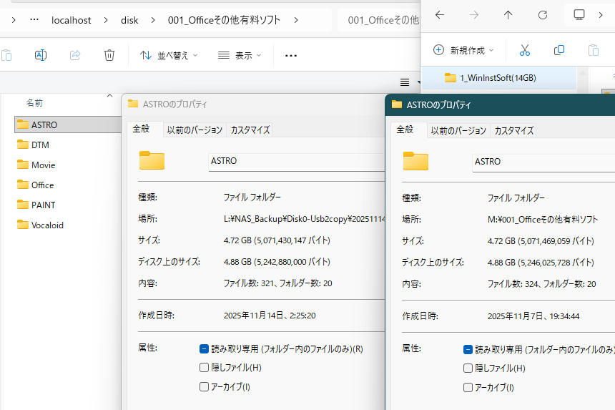Expand chevron after 001_Officeその他有料ソフト breadcrumb
Screen dimensions: 615x410
pyautogui.click(x=296, y=20)
